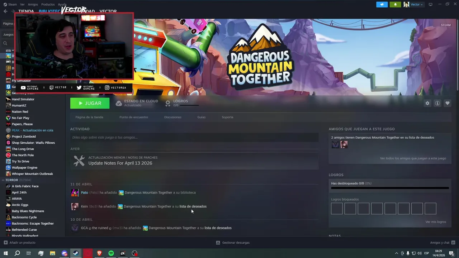Select HumanitZ in library list

coord(19,105)
